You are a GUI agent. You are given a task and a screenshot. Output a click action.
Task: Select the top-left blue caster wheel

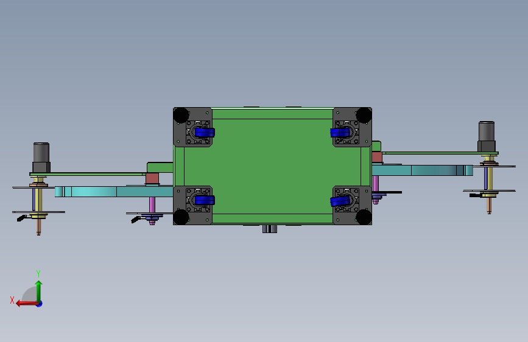click(205, 133)
